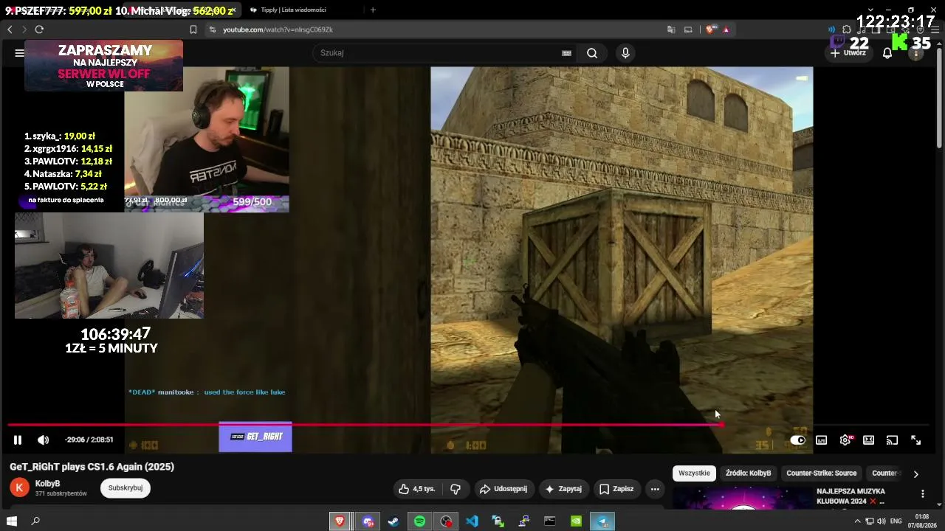
Task: Click the magnifier search button
Action: [592, 53]
